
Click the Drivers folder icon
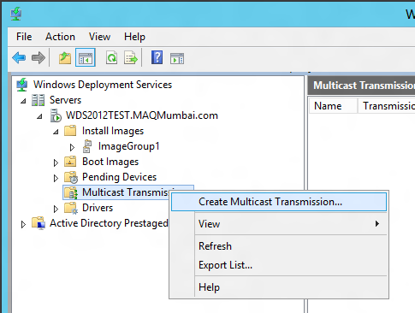[x=71, y=208]
